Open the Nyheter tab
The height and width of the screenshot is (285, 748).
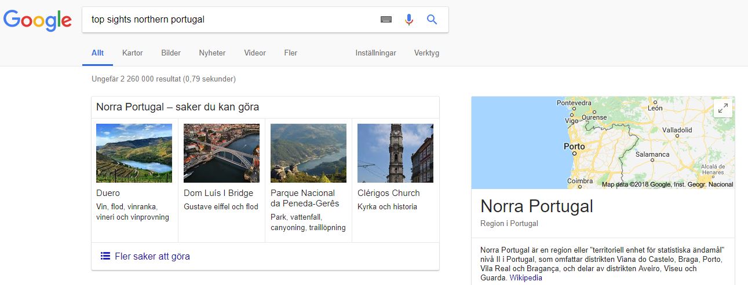212,53
